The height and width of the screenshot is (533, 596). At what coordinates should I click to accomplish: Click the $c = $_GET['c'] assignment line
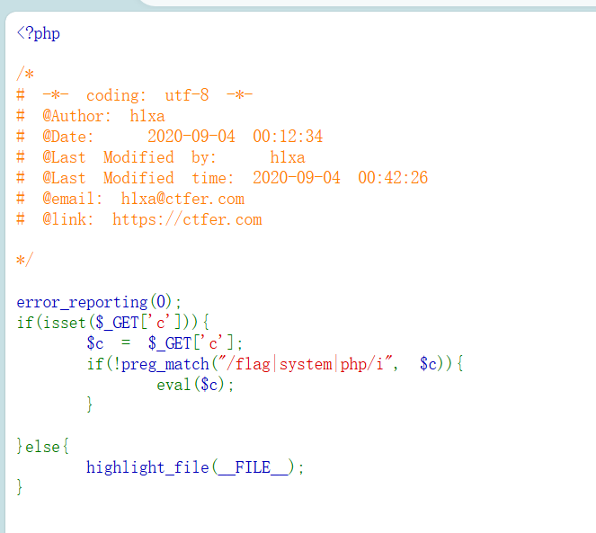[x=165, y=343]
